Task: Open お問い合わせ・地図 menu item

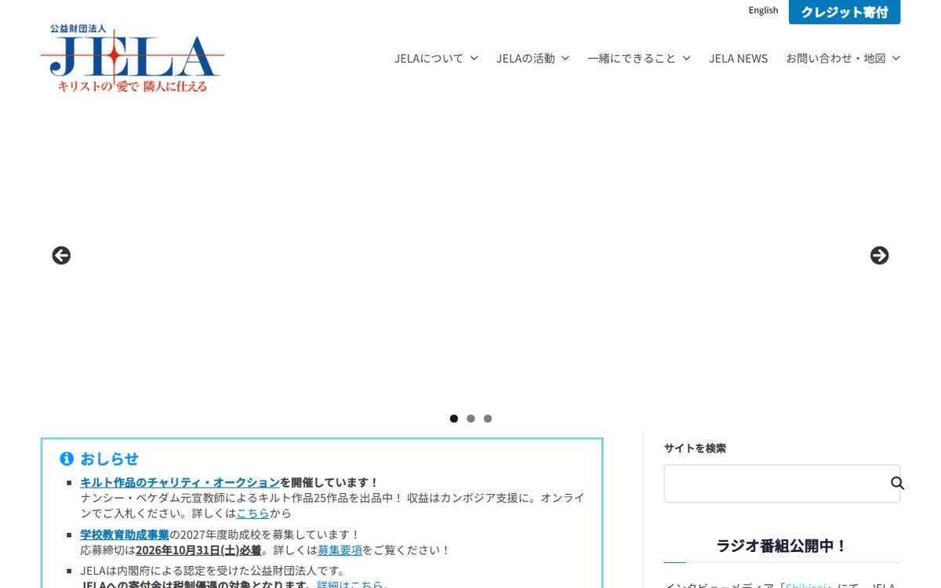Action: tap(836, 58)
